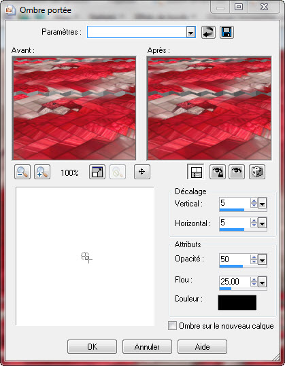The image size is (285, 366).
Task: Expand the Vertical offset dropdown arrow
Action: (x=262, y=204)
